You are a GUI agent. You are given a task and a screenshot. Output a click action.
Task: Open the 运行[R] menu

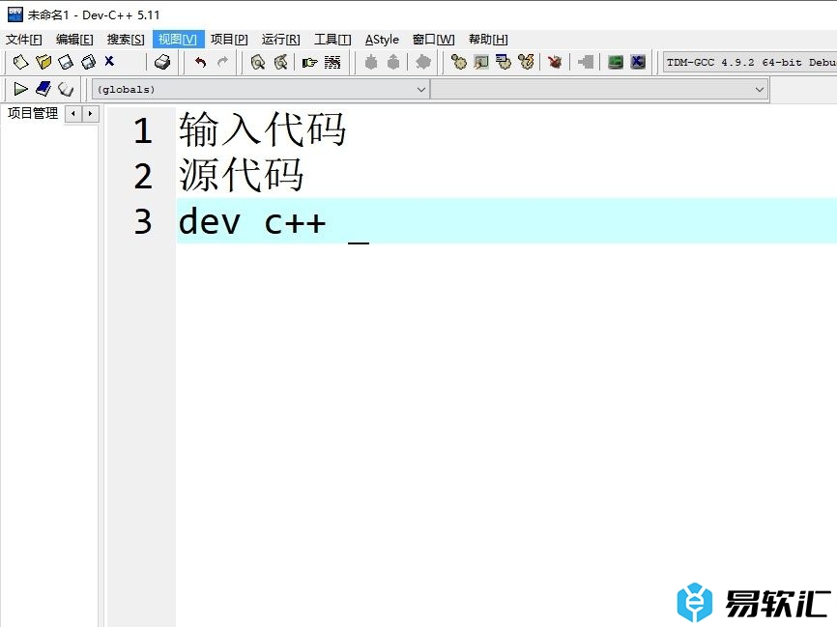281,40
